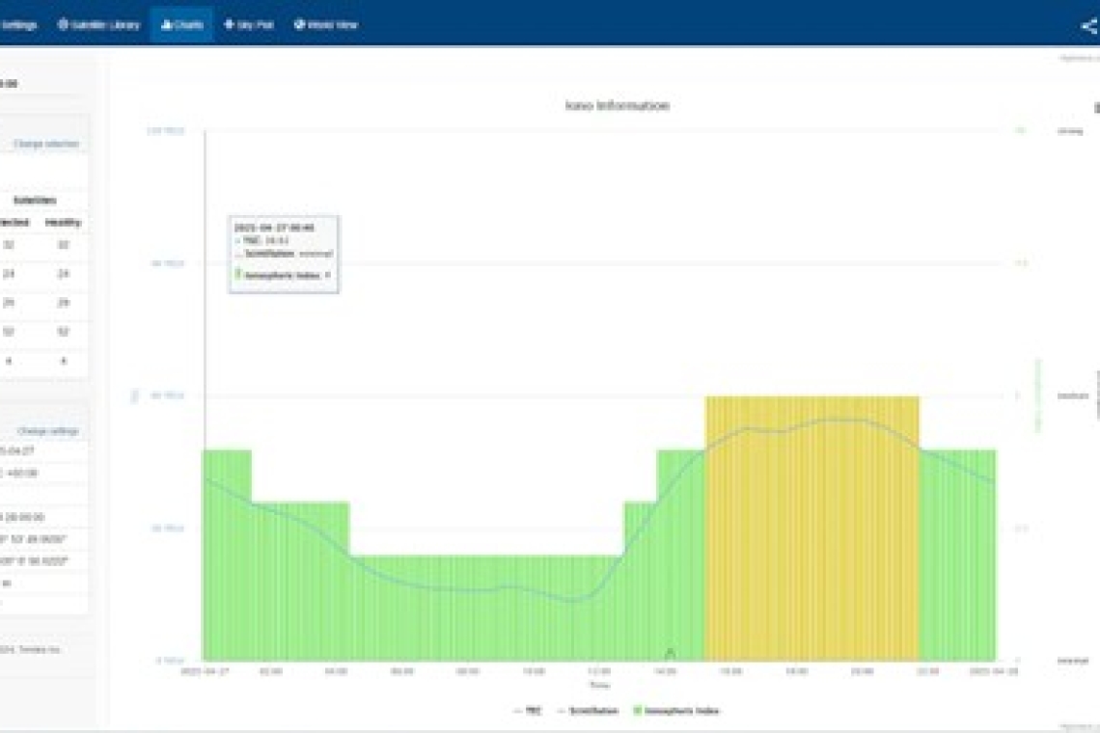Click the marker on the time axis near 14:00

(671, 654)
